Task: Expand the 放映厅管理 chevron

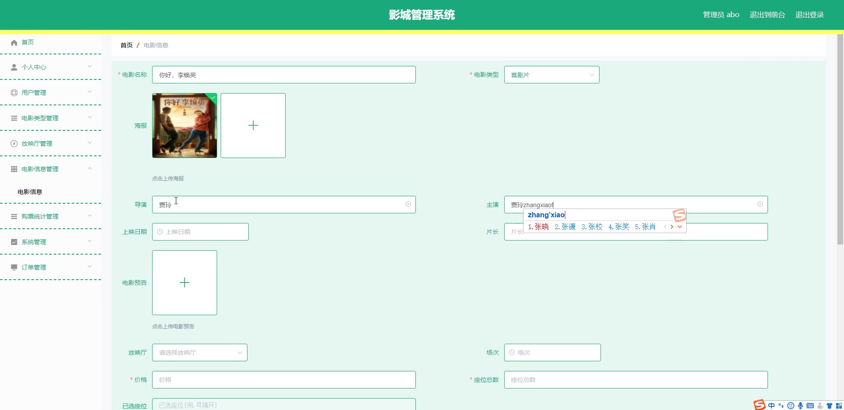Action: click(x=90, y=143)
